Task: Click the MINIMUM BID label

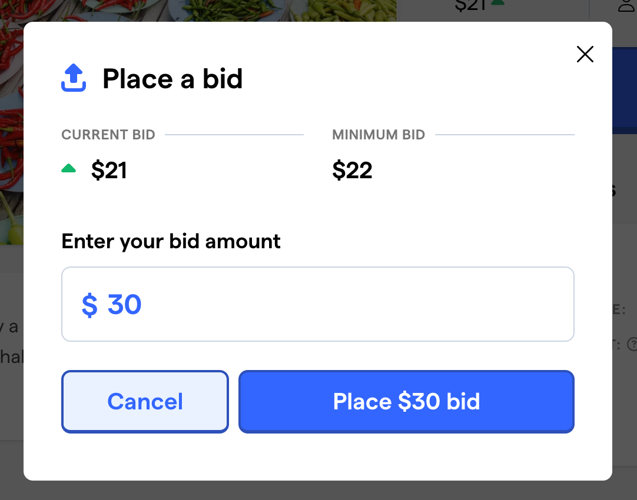Action: tap(379, 135)
